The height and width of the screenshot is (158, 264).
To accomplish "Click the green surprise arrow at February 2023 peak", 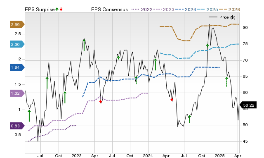I will click(84, 45).
